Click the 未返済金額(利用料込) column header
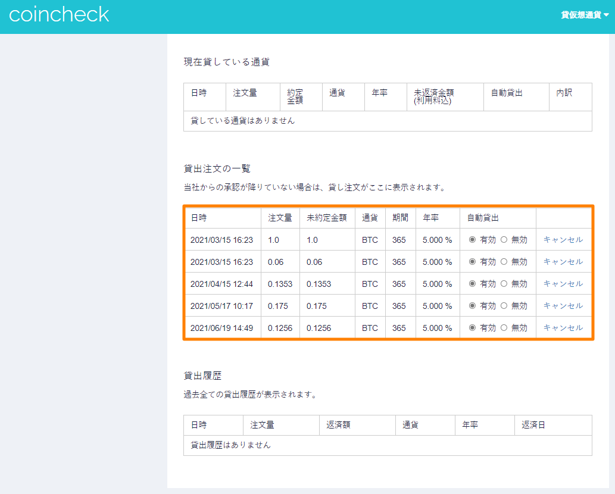615x494 pixels. coord(434,96)
